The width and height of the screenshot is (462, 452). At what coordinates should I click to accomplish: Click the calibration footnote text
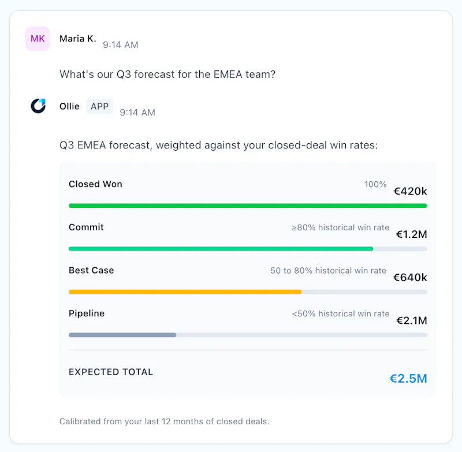[x=165, y=421]
